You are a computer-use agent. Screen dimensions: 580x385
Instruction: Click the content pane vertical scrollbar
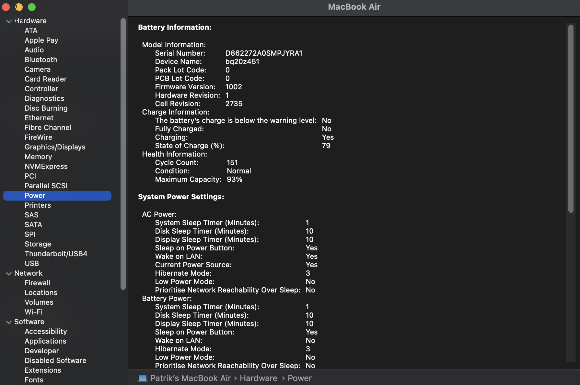point(571,119)
